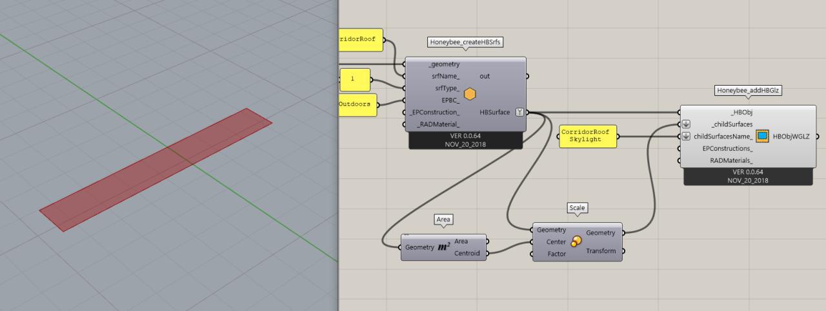Viewport: 826px width, 311px height.
Task: Select the ridorRoof yellow panel
Action: pos(361,39)
